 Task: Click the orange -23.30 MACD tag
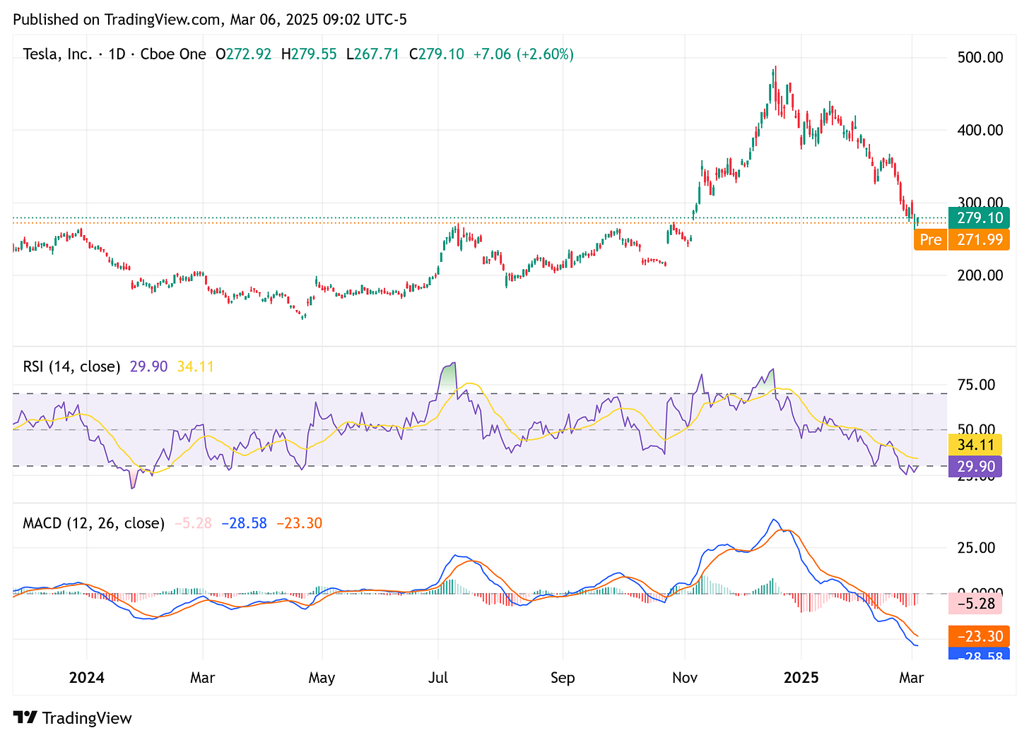(979, 635)
